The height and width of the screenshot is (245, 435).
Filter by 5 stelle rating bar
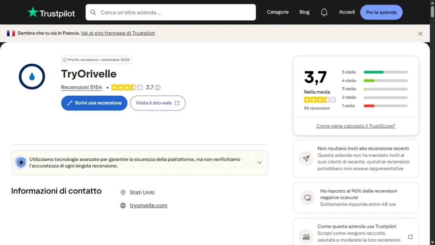coord(385,72)
